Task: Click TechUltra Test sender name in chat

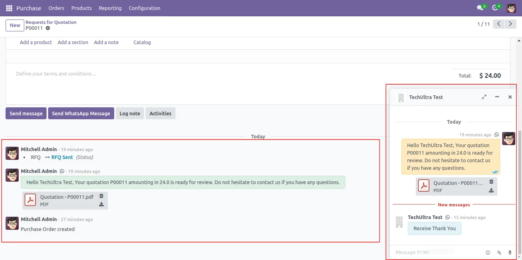Action: click(x=425, y=217)
